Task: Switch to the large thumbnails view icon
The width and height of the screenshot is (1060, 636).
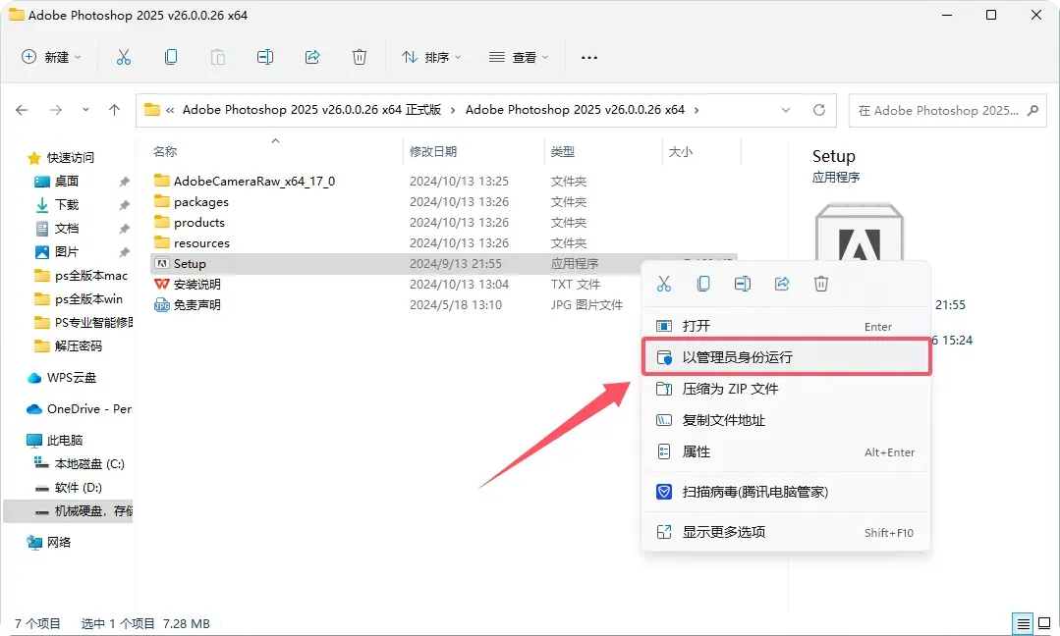Action: (x=1044, y=624)
